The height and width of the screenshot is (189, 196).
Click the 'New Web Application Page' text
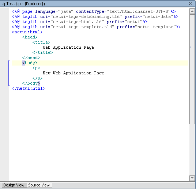click(73, 73)
